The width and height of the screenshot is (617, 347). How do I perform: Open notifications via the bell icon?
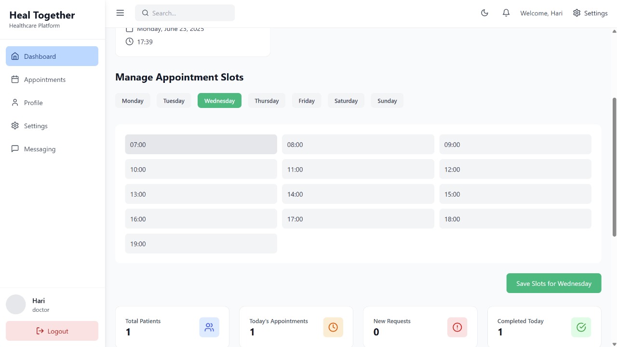pos(506,13)
